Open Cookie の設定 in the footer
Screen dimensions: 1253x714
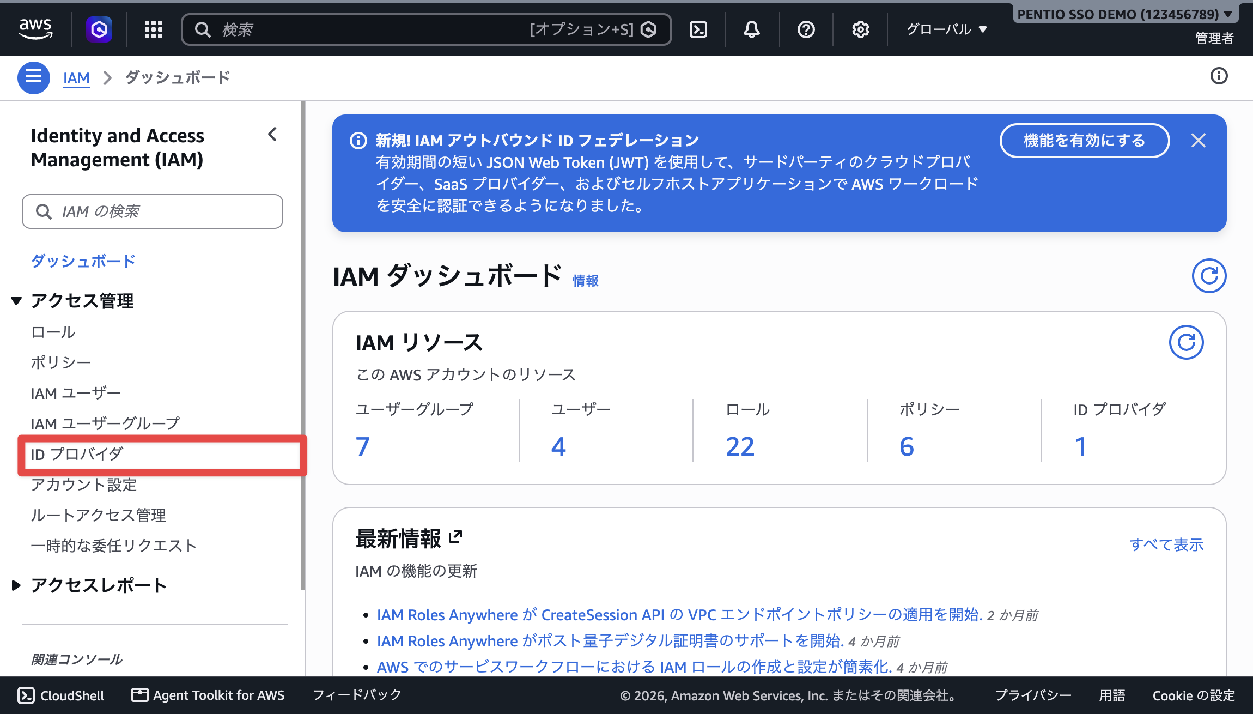1194,695
